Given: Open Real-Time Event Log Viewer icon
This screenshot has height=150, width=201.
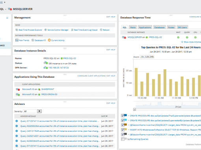Looking at the screenshot, I should [x=72, y=30].
